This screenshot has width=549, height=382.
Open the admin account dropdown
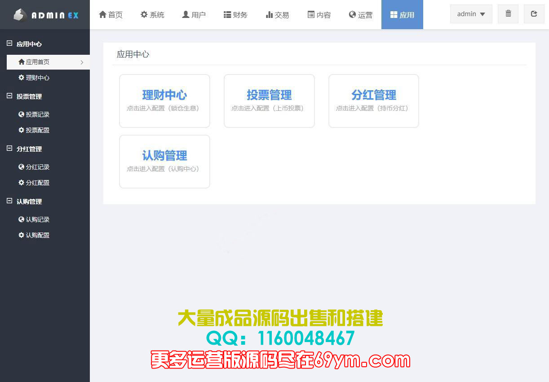471,14
